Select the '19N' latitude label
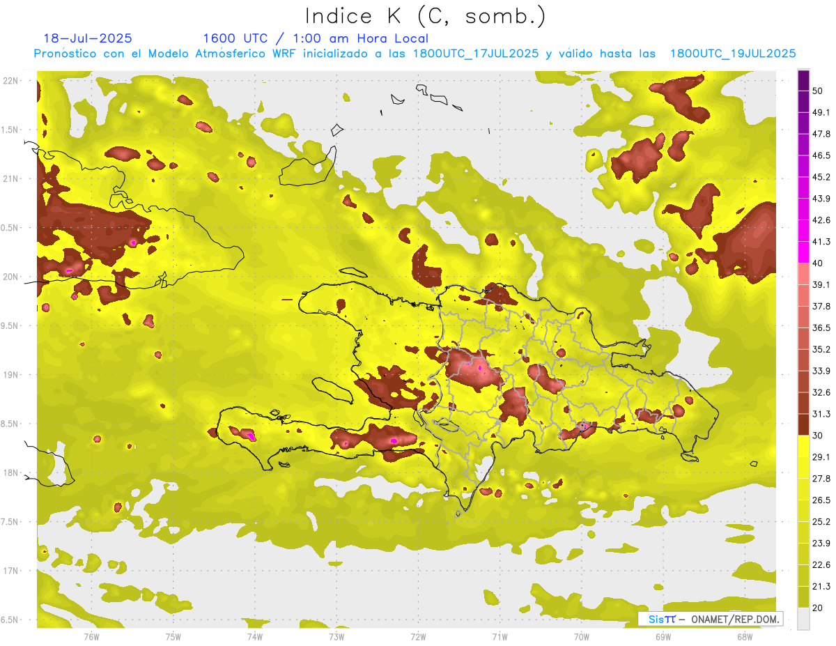Image resolution: width=836 pixels, height=646 pixels. 12,375
